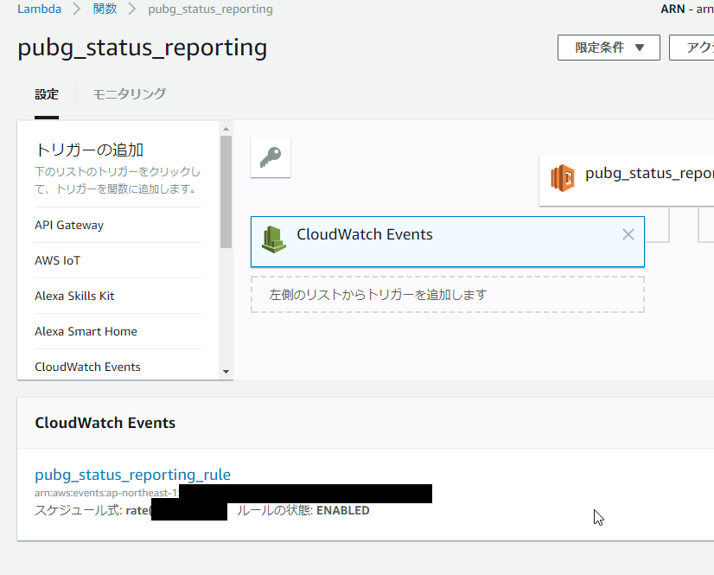Go to Lambda breadcrumb link
This screenshot has height=575, width=714.
39,10
